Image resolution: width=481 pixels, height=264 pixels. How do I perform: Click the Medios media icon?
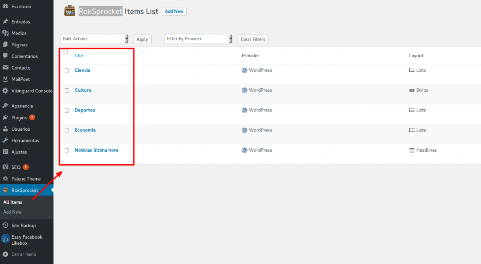point(5,33)
